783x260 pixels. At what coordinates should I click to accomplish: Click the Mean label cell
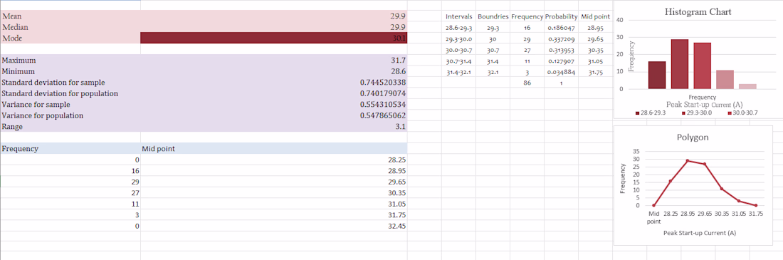click(x=70, y=16)
